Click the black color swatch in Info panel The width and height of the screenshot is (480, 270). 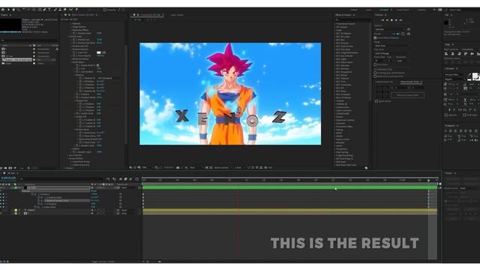coord(446,22)
